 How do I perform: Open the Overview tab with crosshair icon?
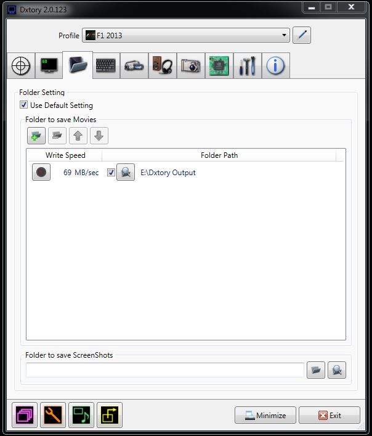point(21,65)
